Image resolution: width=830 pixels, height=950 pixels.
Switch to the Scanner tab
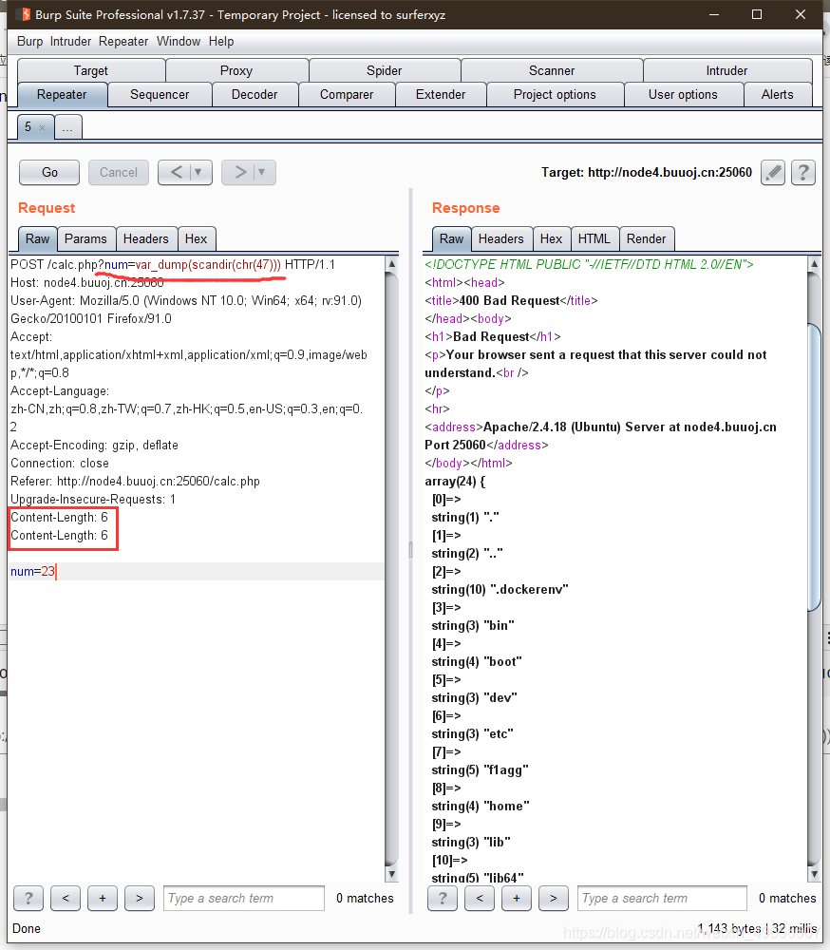click(552, 70)
